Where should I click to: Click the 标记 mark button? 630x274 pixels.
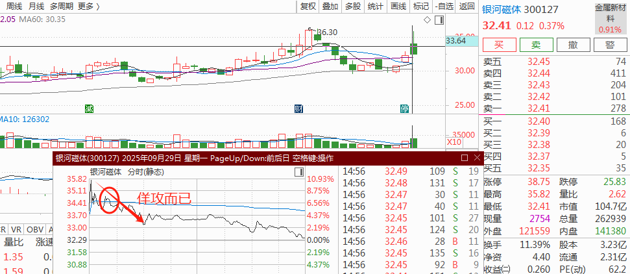[421, 6]
